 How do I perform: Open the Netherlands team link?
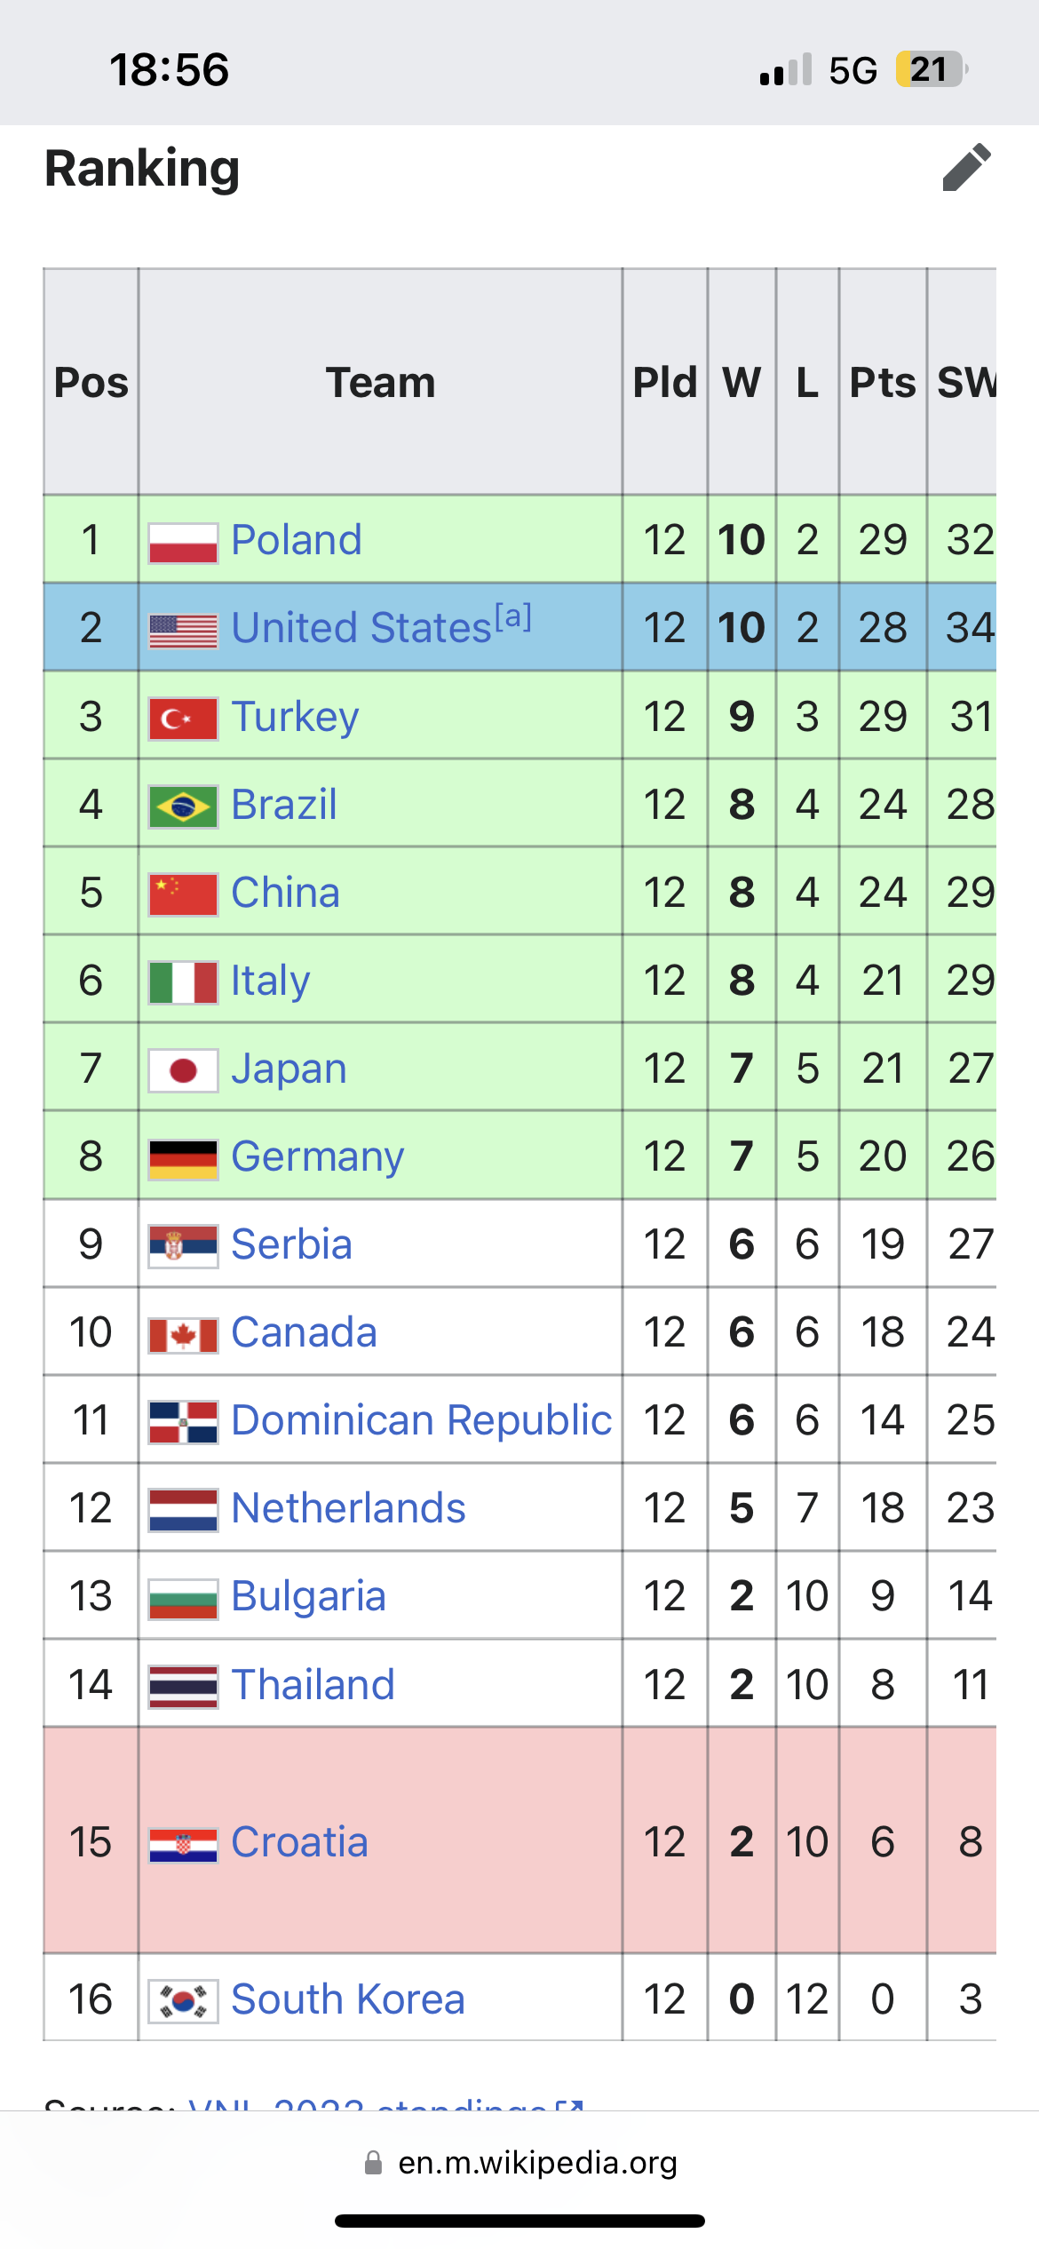[x=348, y=1507]
